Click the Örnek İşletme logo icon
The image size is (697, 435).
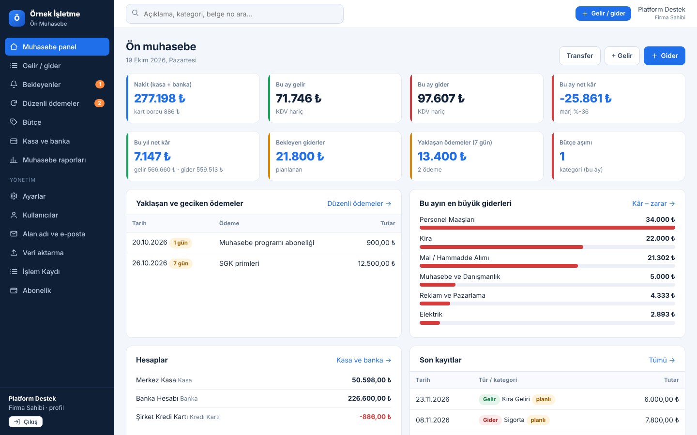(x=17, y=18)
